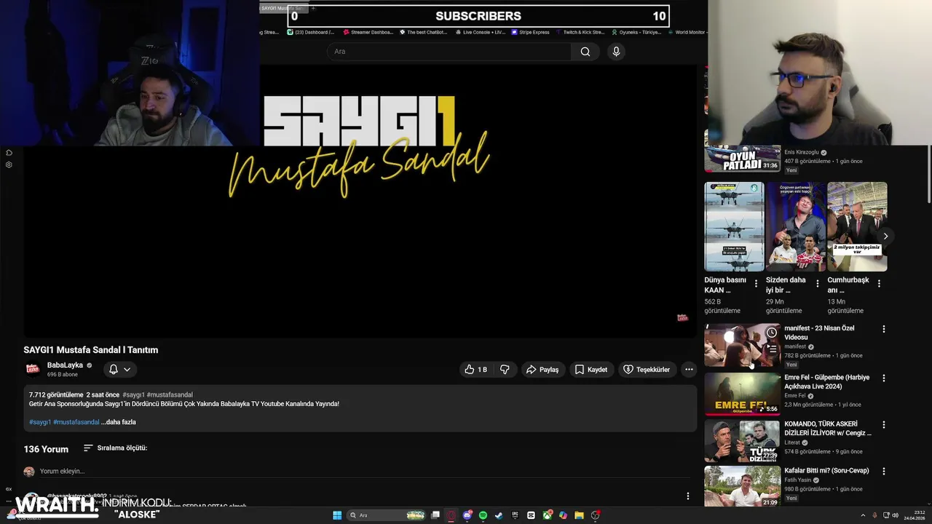Add manifest video to watch later clock icon

771,333
